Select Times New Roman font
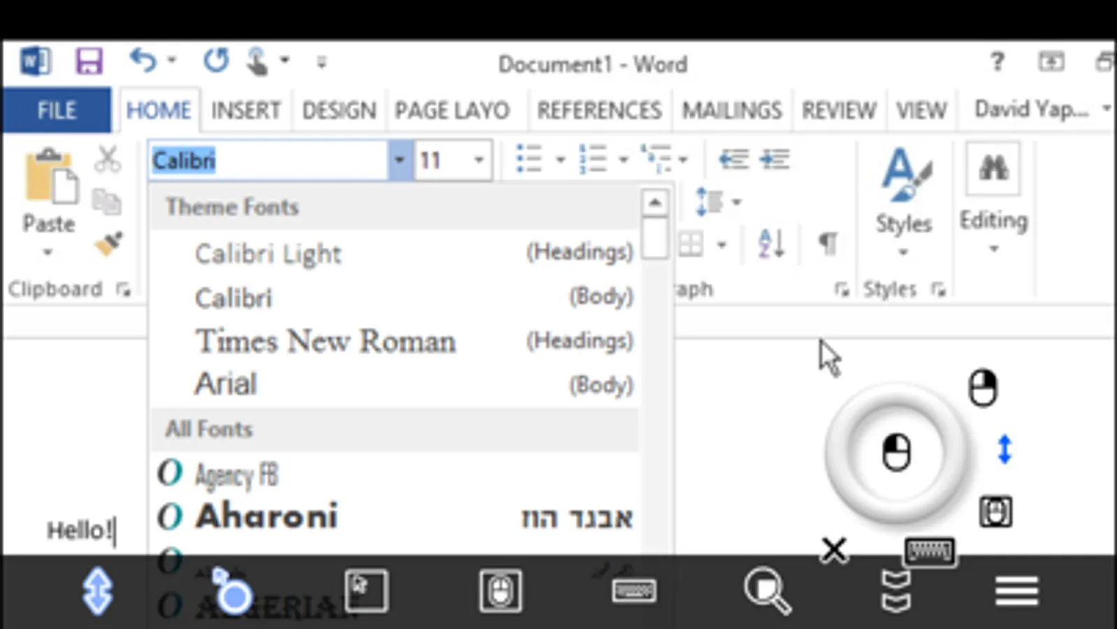1117x629 pixels. tap(395, 341)
